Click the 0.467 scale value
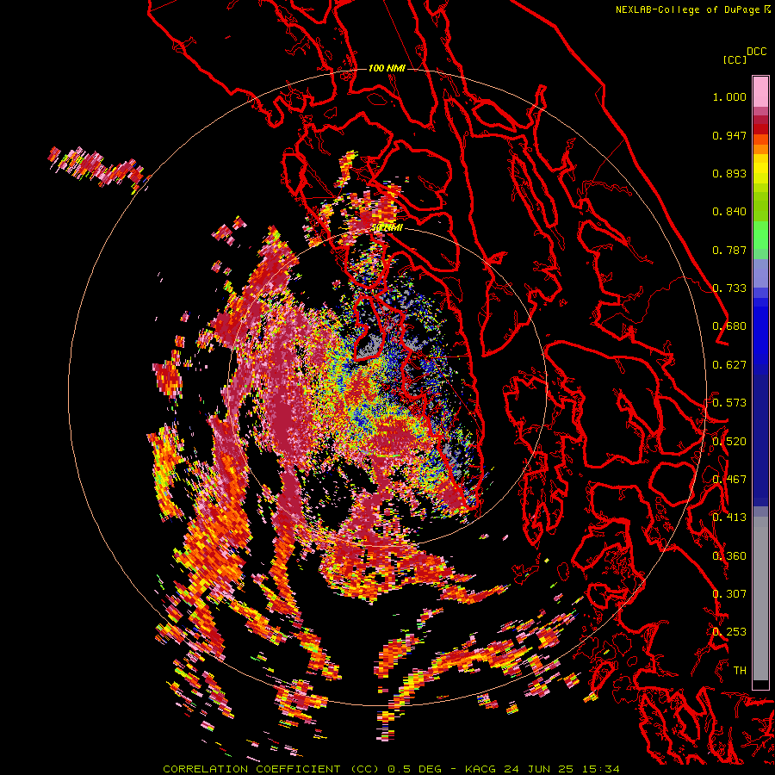The height and width of the screenshot is (775, 775). pyautogui.click(x=729, y=480)
